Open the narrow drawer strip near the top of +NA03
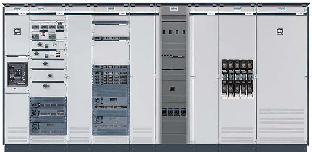 click(111, 38)
